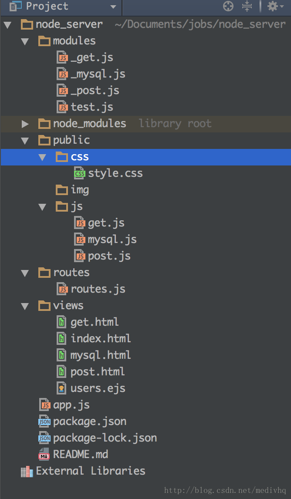The image size is (291, 499).
Task: Collapse the public folder
Action: (x=25, y=141)
